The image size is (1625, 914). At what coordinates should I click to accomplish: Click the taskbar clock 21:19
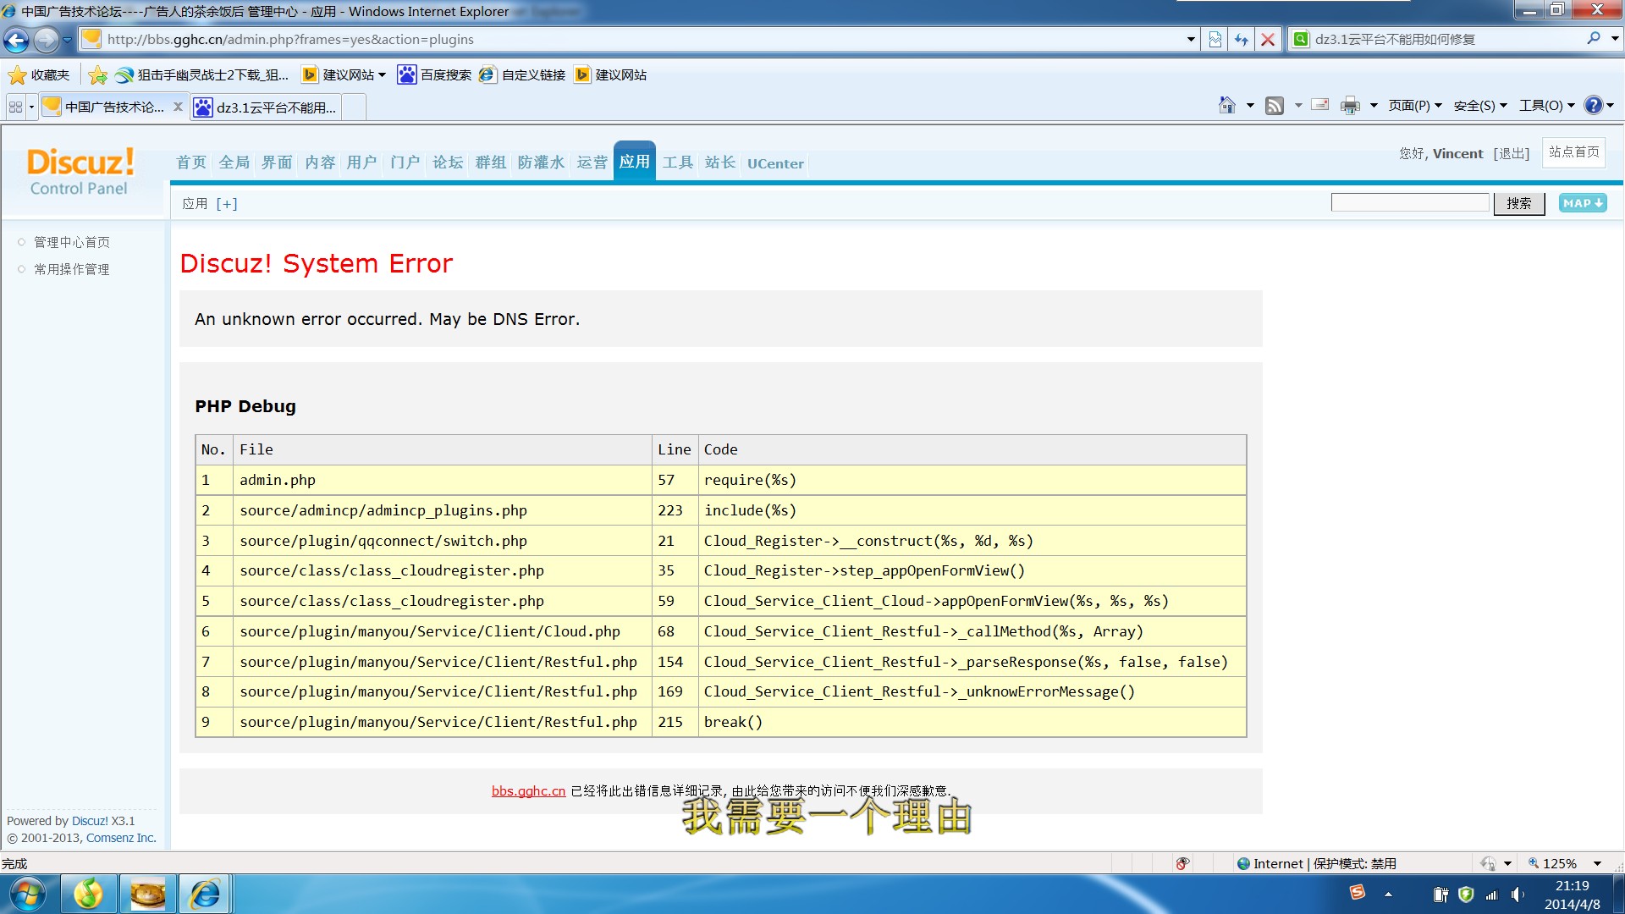[1572, 886]
